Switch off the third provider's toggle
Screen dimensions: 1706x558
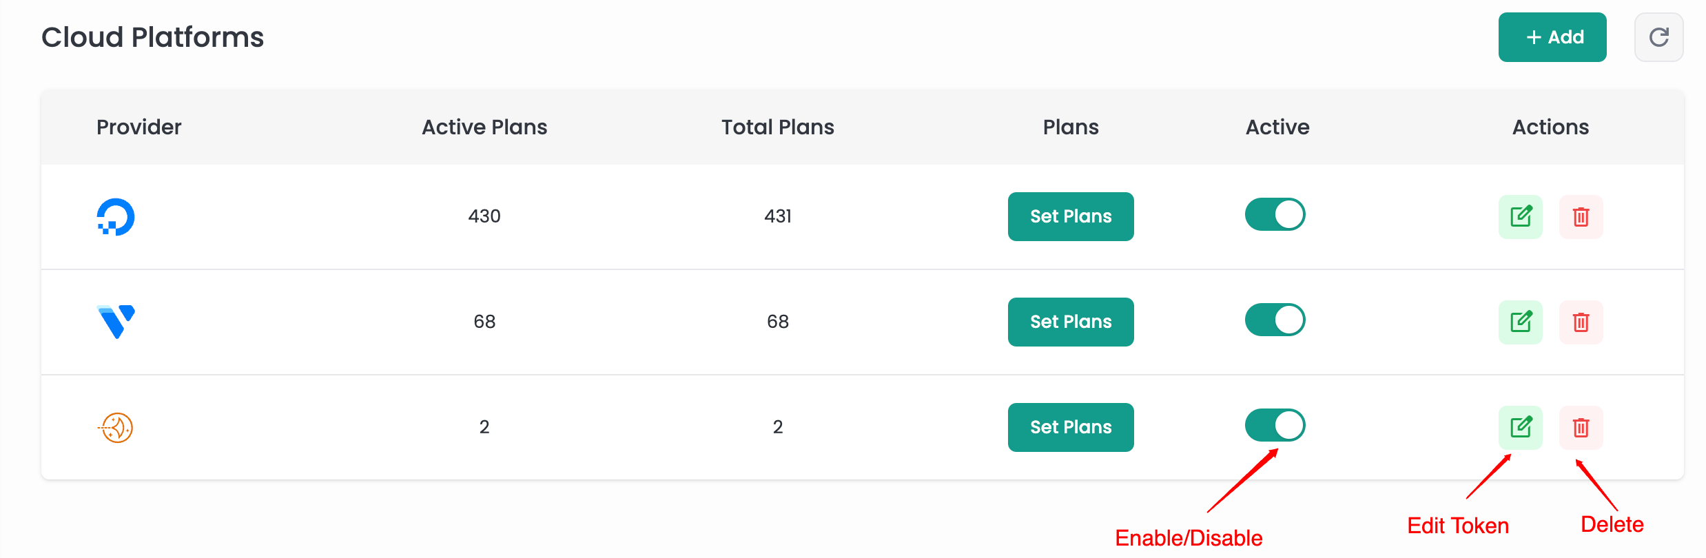pyautogui.click(x=1275, y=425)
